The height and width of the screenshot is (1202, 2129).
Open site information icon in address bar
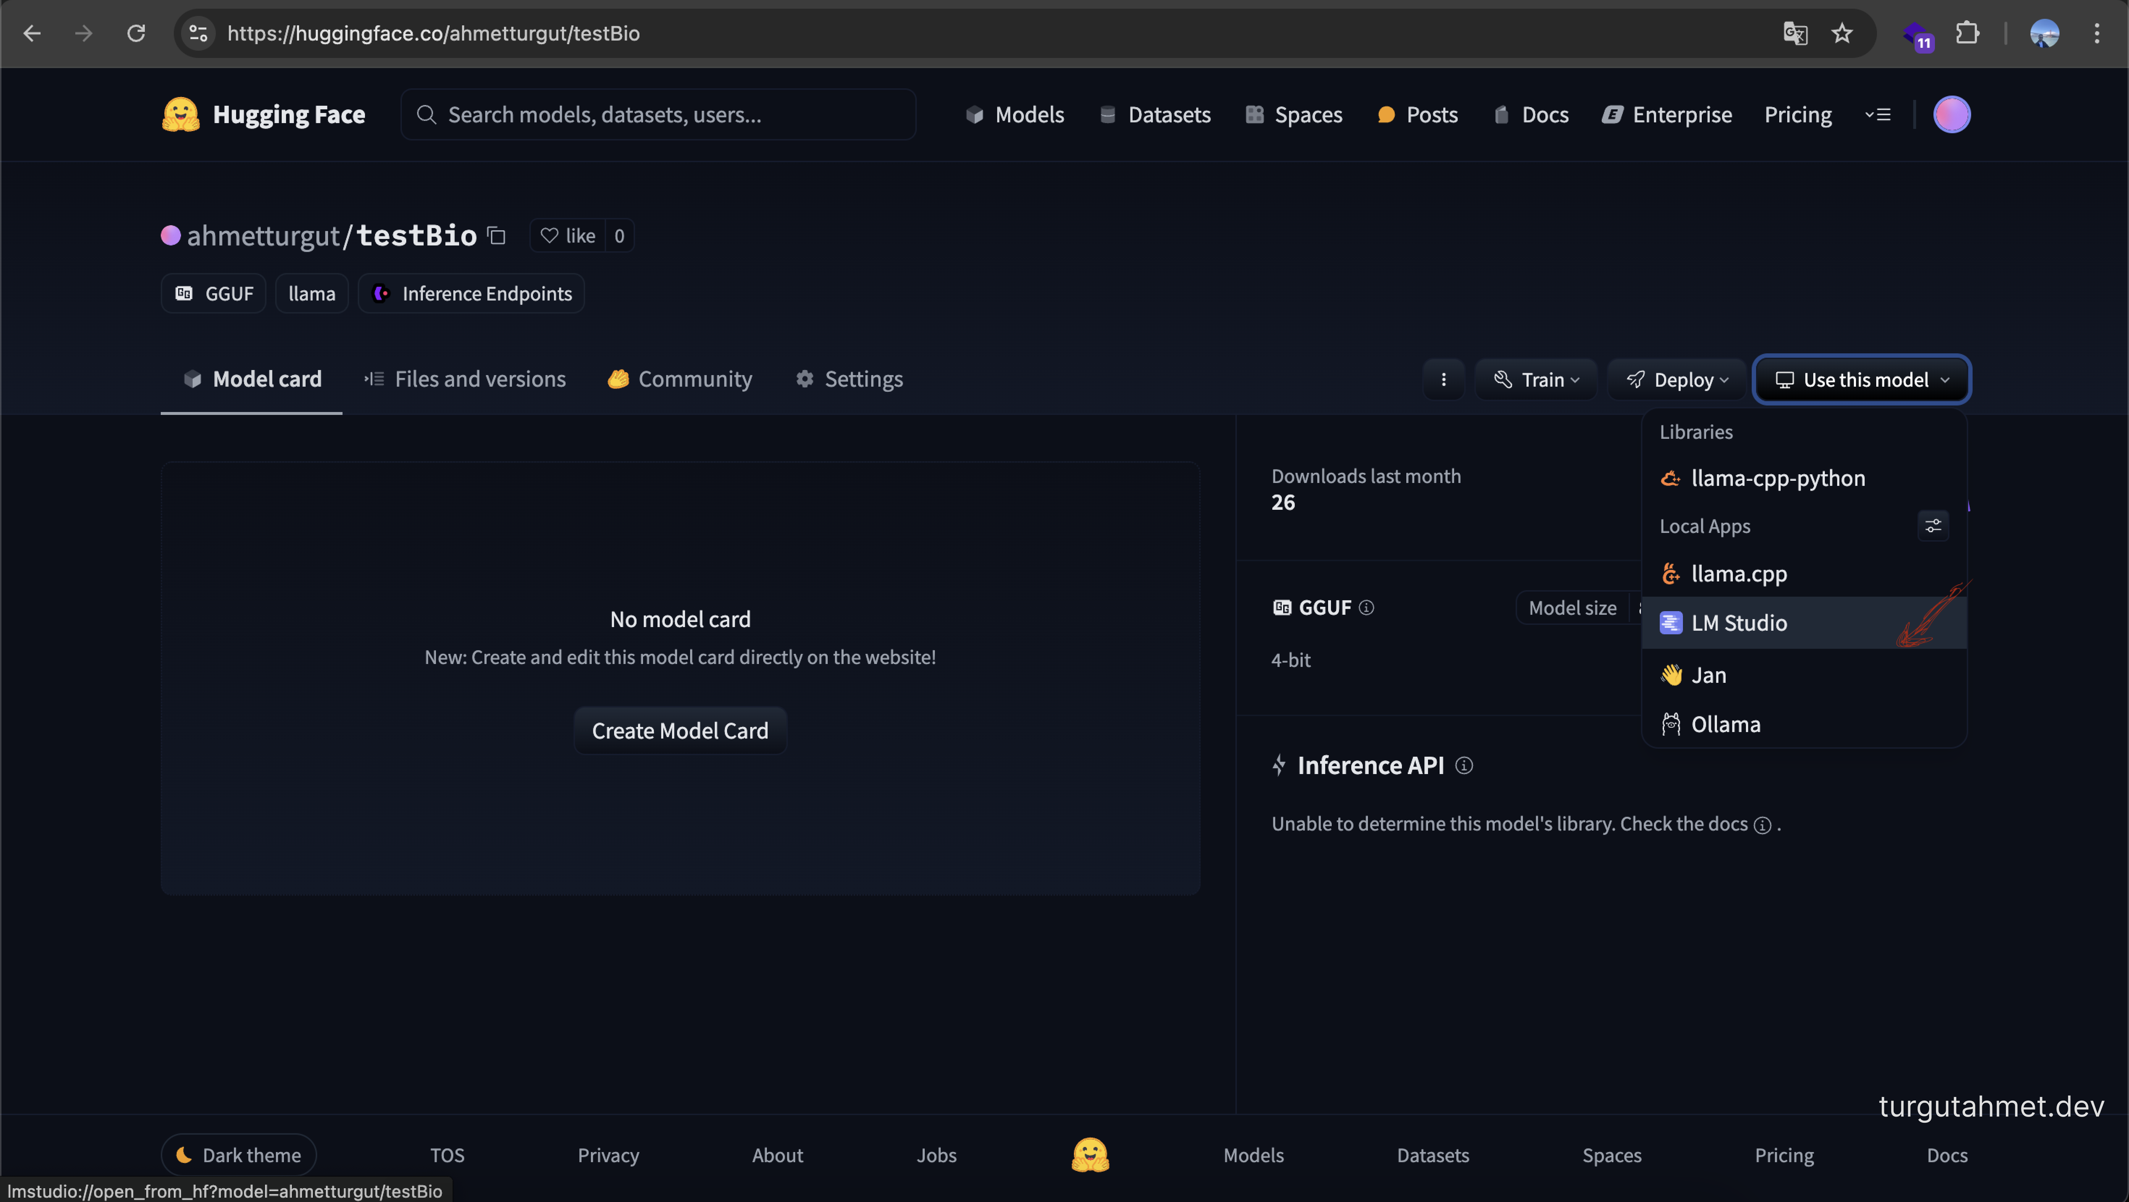click(198, 33)
